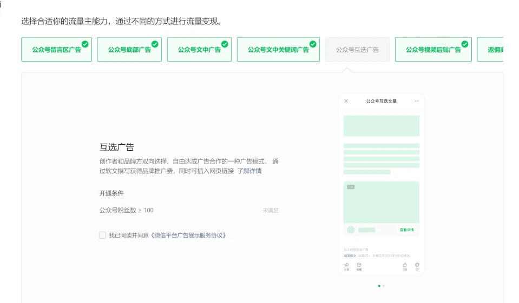This screenshot has width=519, height=303.
Task: Switch to the 公众号底部广告 tab
Action: coord(129,50)
